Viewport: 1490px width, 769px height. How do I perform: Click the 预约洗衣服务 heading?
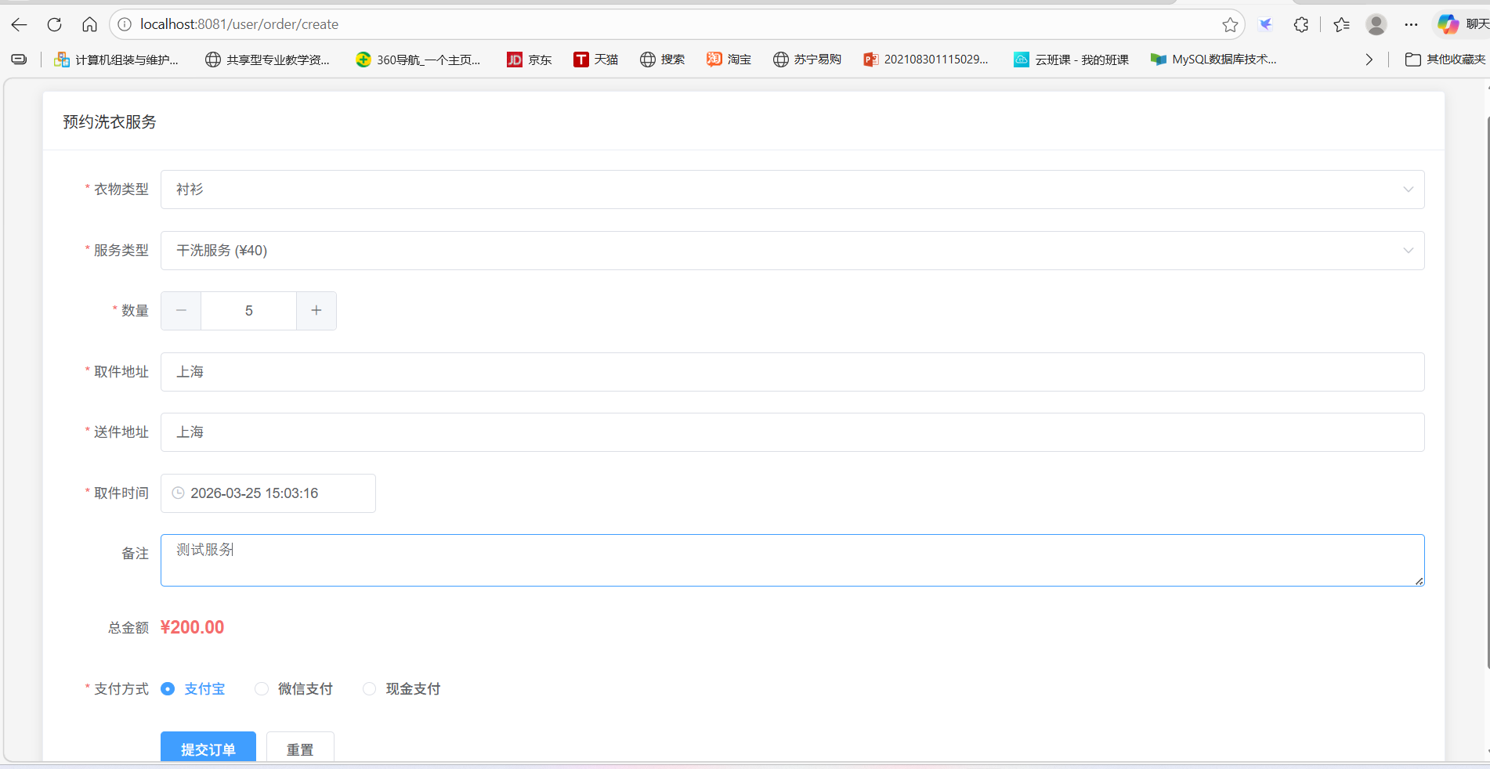tap(110, 122)
